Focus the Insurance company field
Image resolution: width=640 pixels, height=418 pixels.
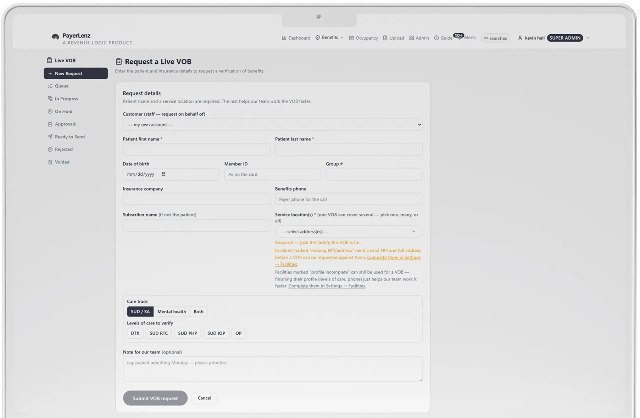[x=196, y=199]
